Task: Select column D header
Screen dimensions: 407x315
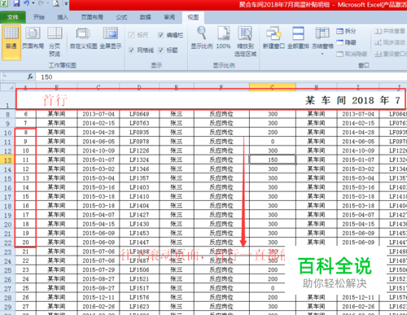Action: pyautogui.click(x=139, y=87)
